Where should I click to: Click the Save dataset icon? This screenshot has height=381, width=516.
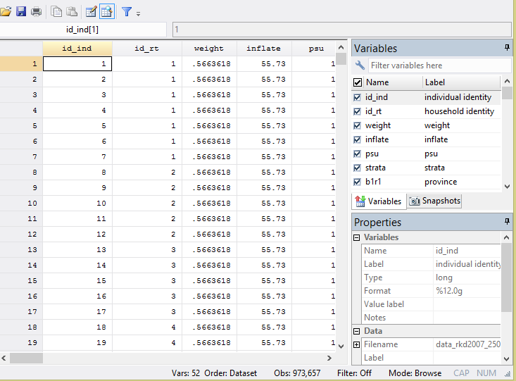pyautogui.click(x=21, y=11)
